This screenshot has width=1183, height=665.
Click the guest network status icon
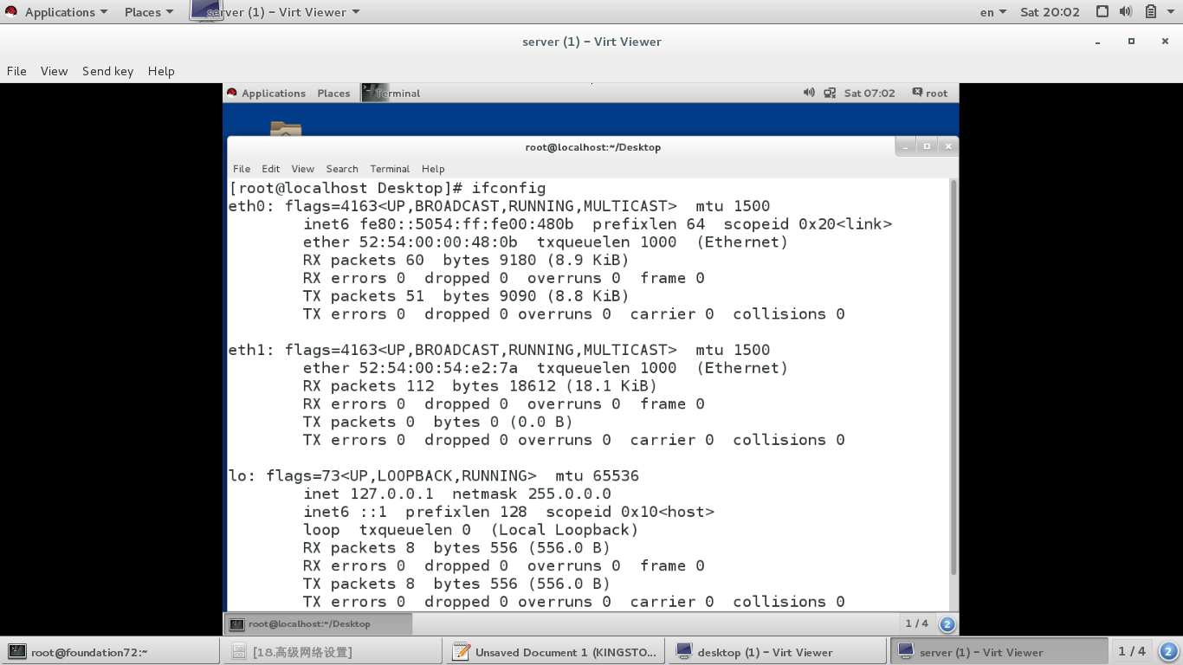pyautogui.click(x=830, y=93)
